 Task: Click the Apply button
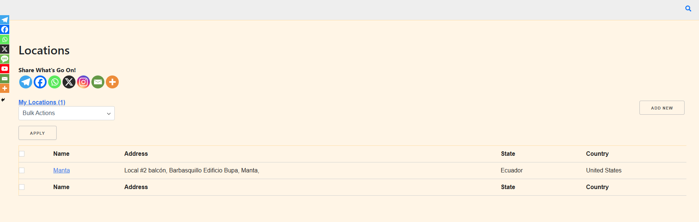click(x=37, y=133)
